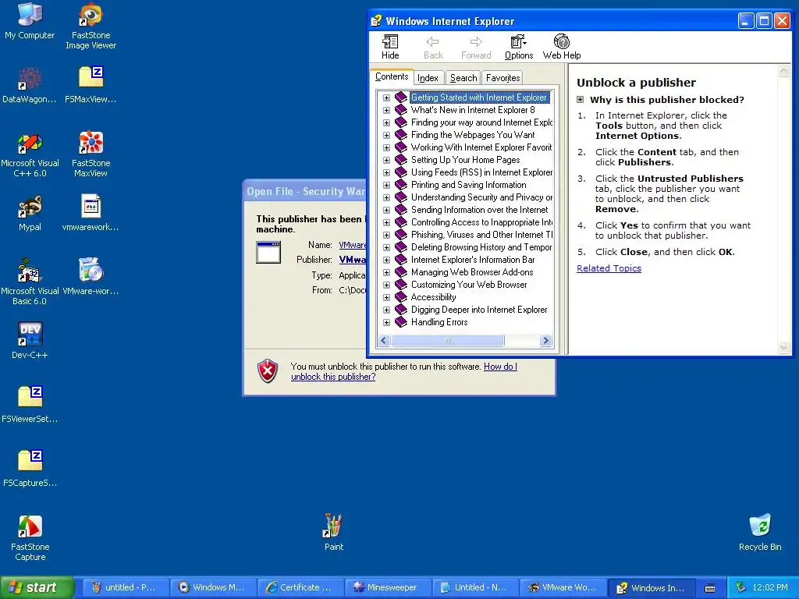Click How do I unblock this publisher link
Image resolution: width=799 pixels, height=599 pixels.
click(403, 372)
